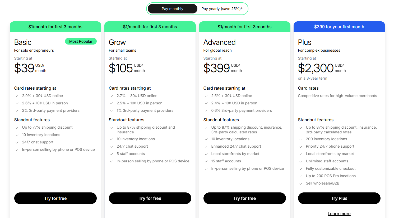
Task: Click the checkmark next to "200 inventory locations"
Action: tap(301, 139)
